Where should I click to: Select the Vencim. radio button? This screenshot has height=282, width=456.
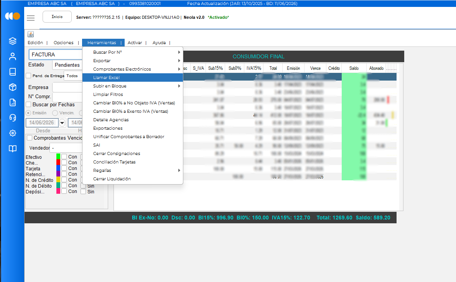click(x=55, y=113)
